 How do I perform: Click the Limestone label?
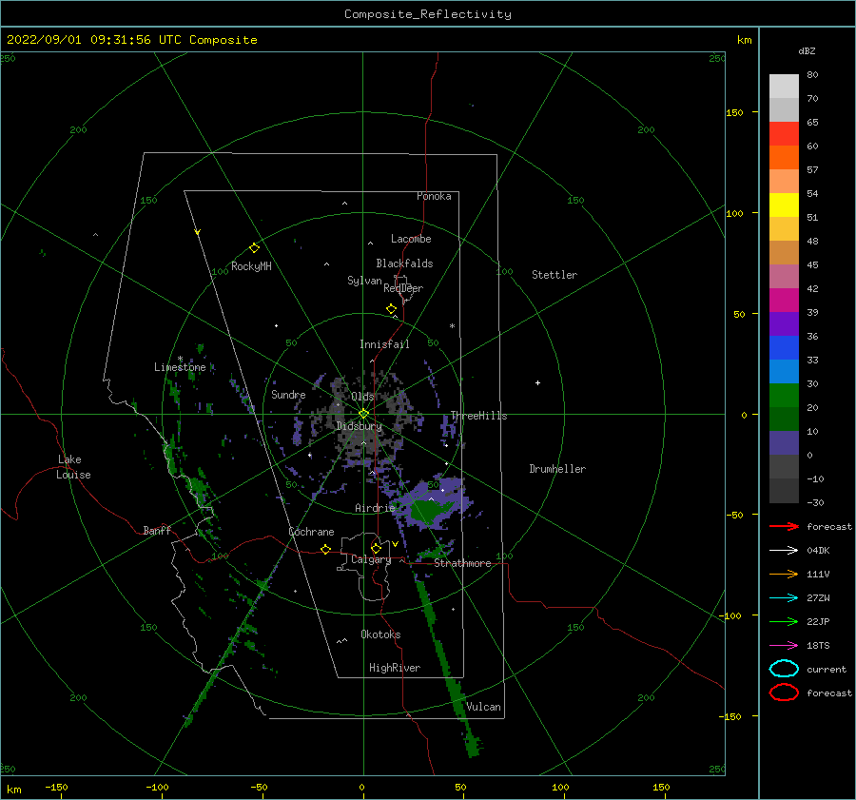pos(180,367)
